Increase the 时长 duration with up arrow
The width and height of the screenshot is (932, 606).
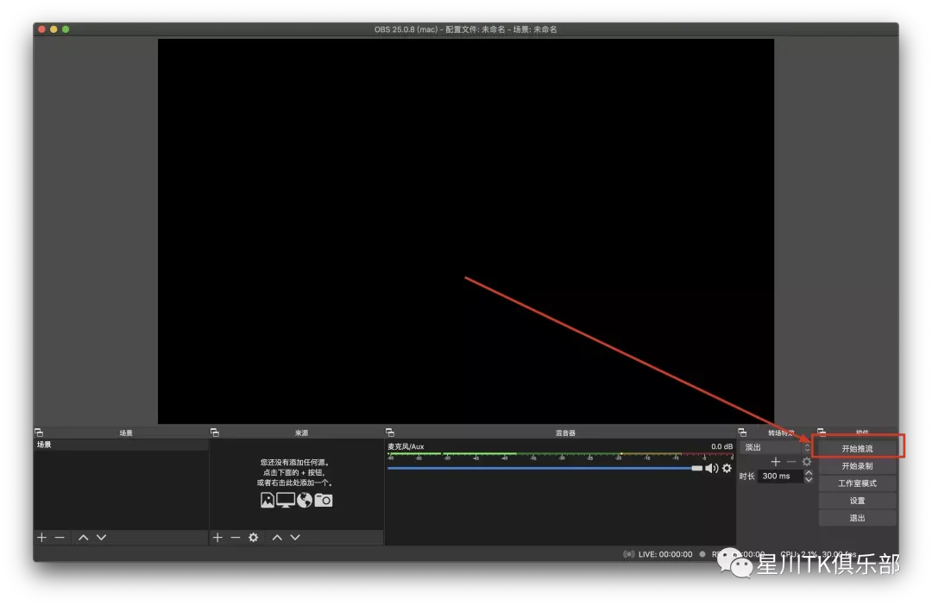(x=809, y=472)
